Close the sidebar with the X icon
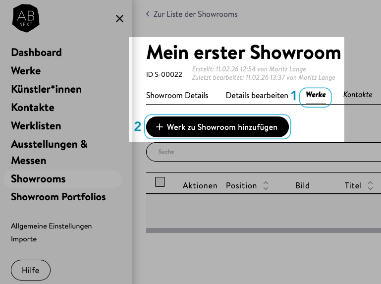This screenshot has width=381, height=284. coord(119,19)
